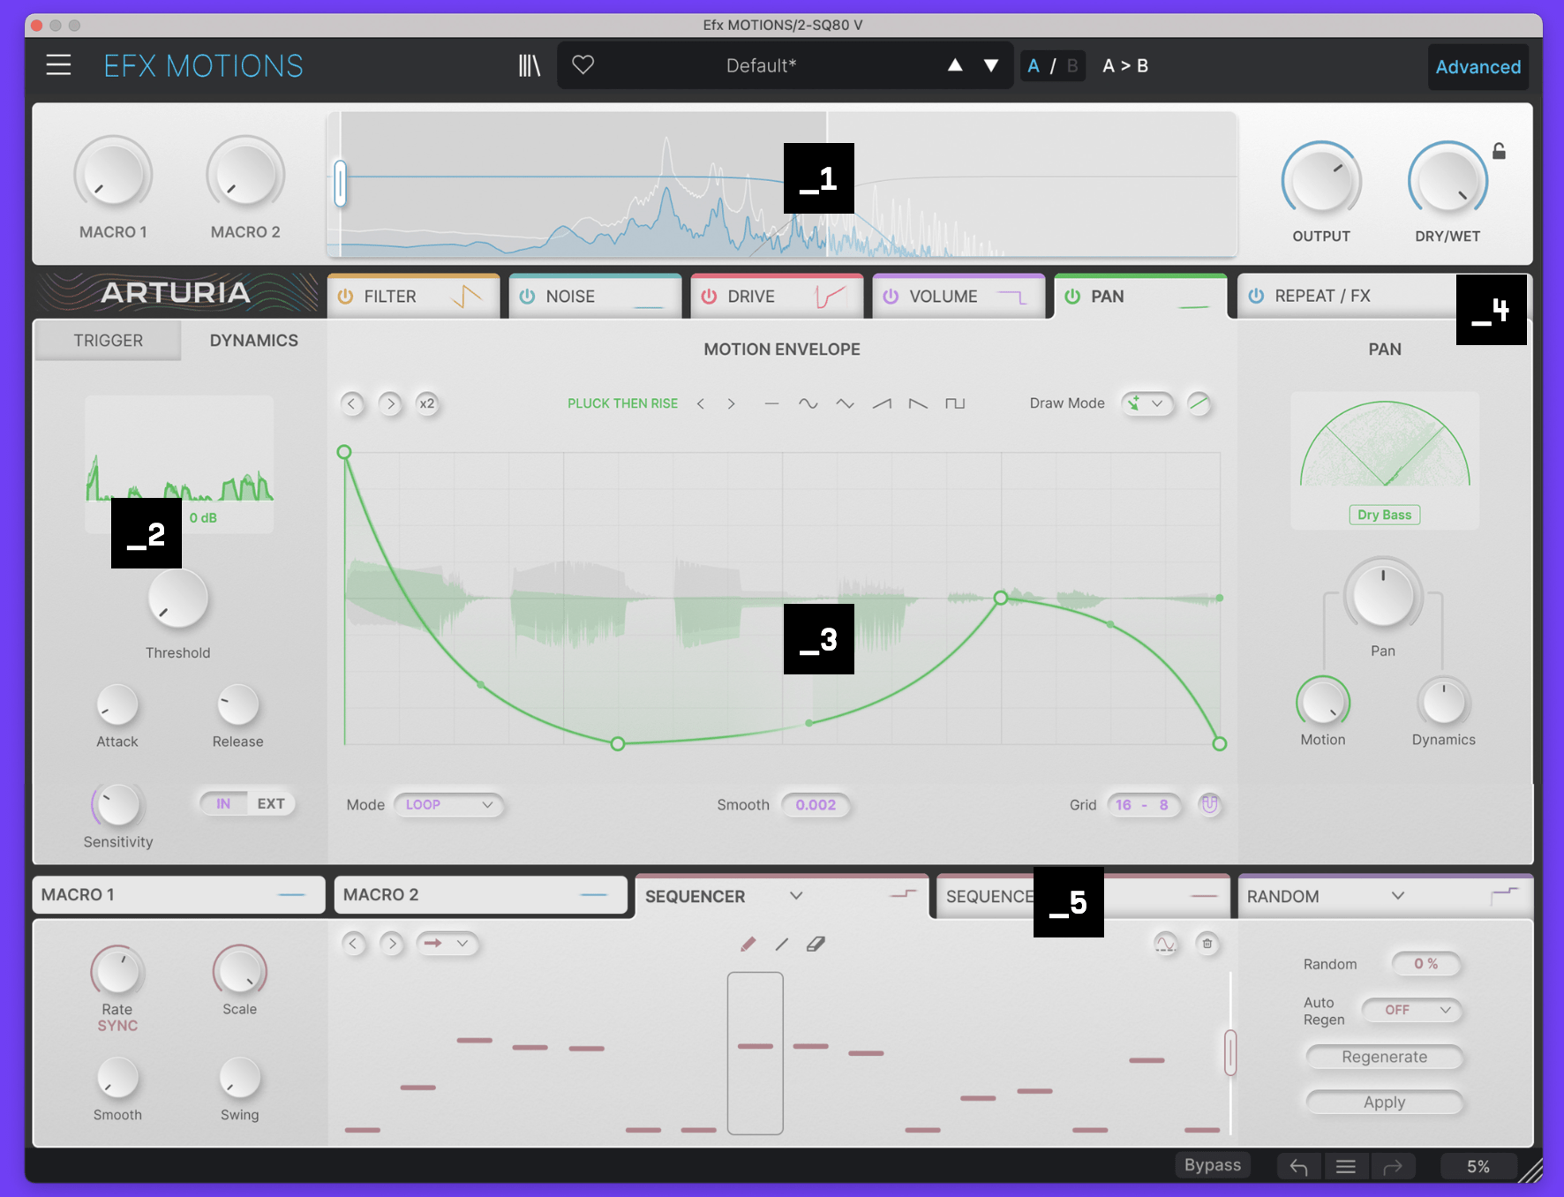Image resolution: width=1564 pixels, height=1197 pixels.
Task: Expand the Auto Regen OFF dropdown
Action: click(1412, 1010)
